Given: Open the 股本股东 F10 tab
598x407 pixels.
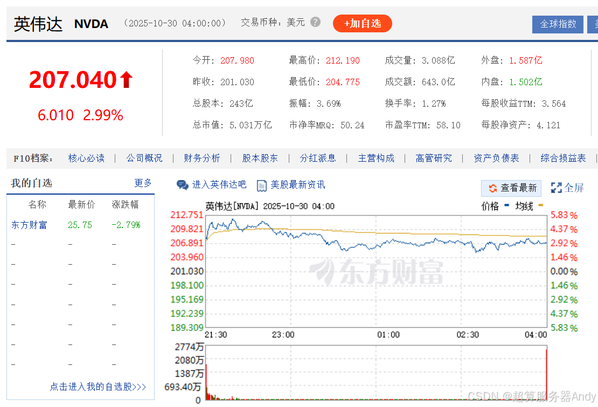Looking at the screenshot, I should 260,158.
